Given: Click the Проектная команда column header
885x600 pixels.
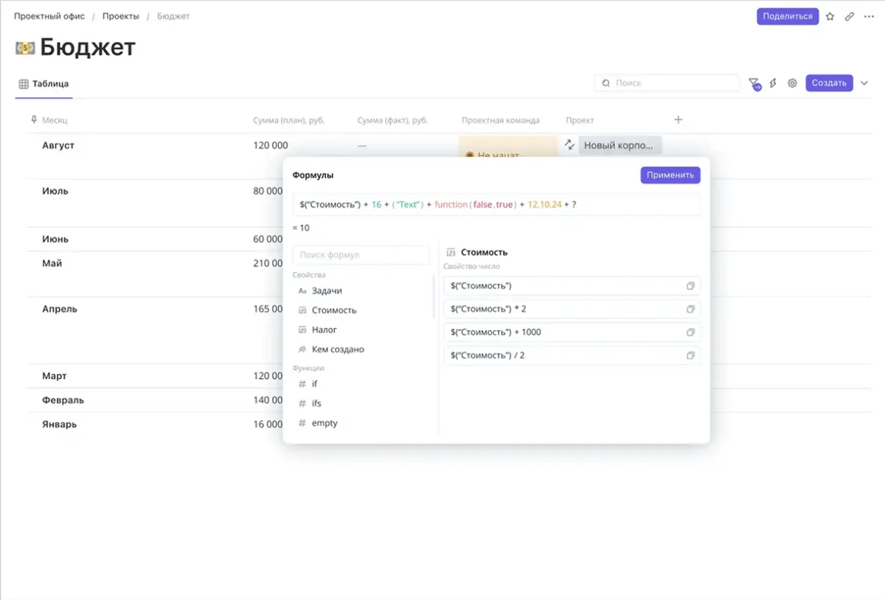Looking at the screenshot, I should pyautogui.click(x=500, y=120).
